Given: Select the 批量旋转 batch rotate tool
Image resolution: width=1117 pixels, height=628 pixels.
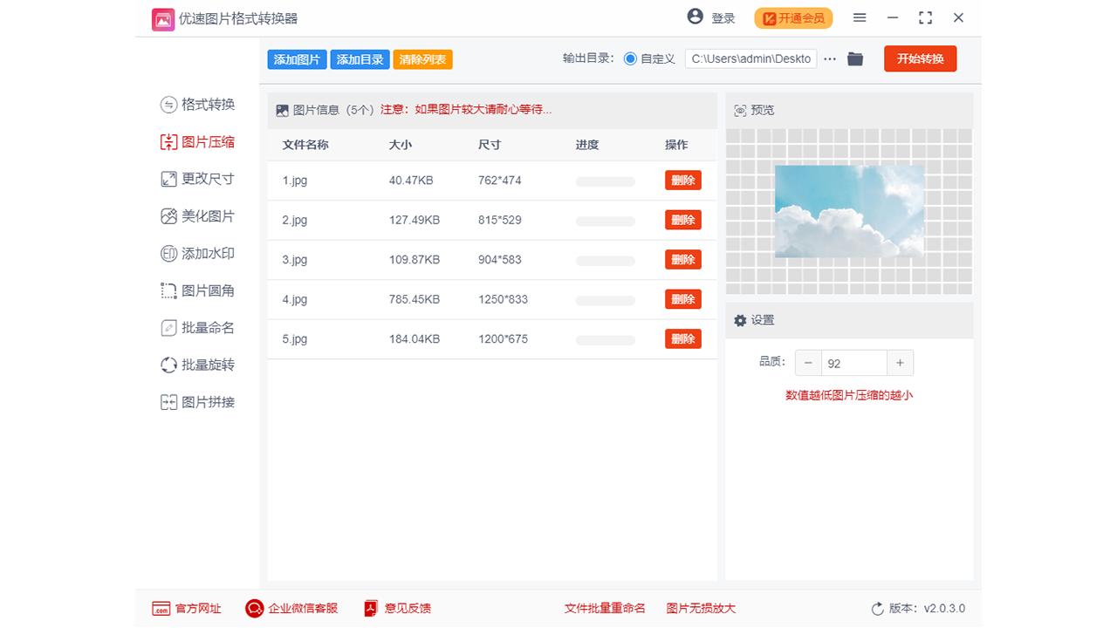Looking at the screenshot, I should [x=200, y=365].
